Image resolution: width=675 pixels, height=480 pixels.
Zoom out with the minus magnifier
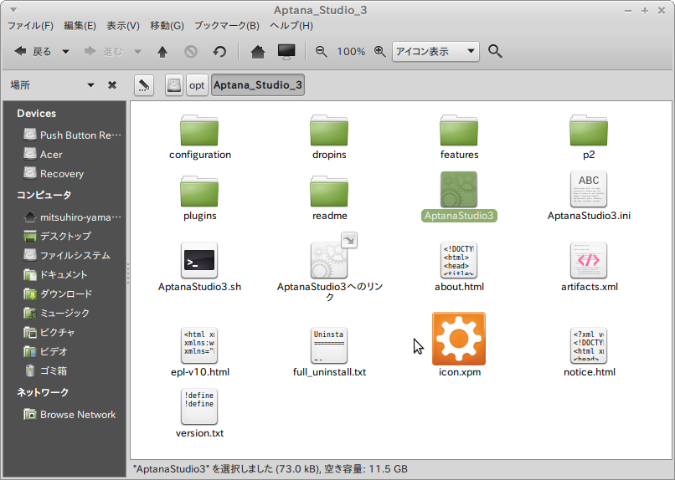click(321, 52)
